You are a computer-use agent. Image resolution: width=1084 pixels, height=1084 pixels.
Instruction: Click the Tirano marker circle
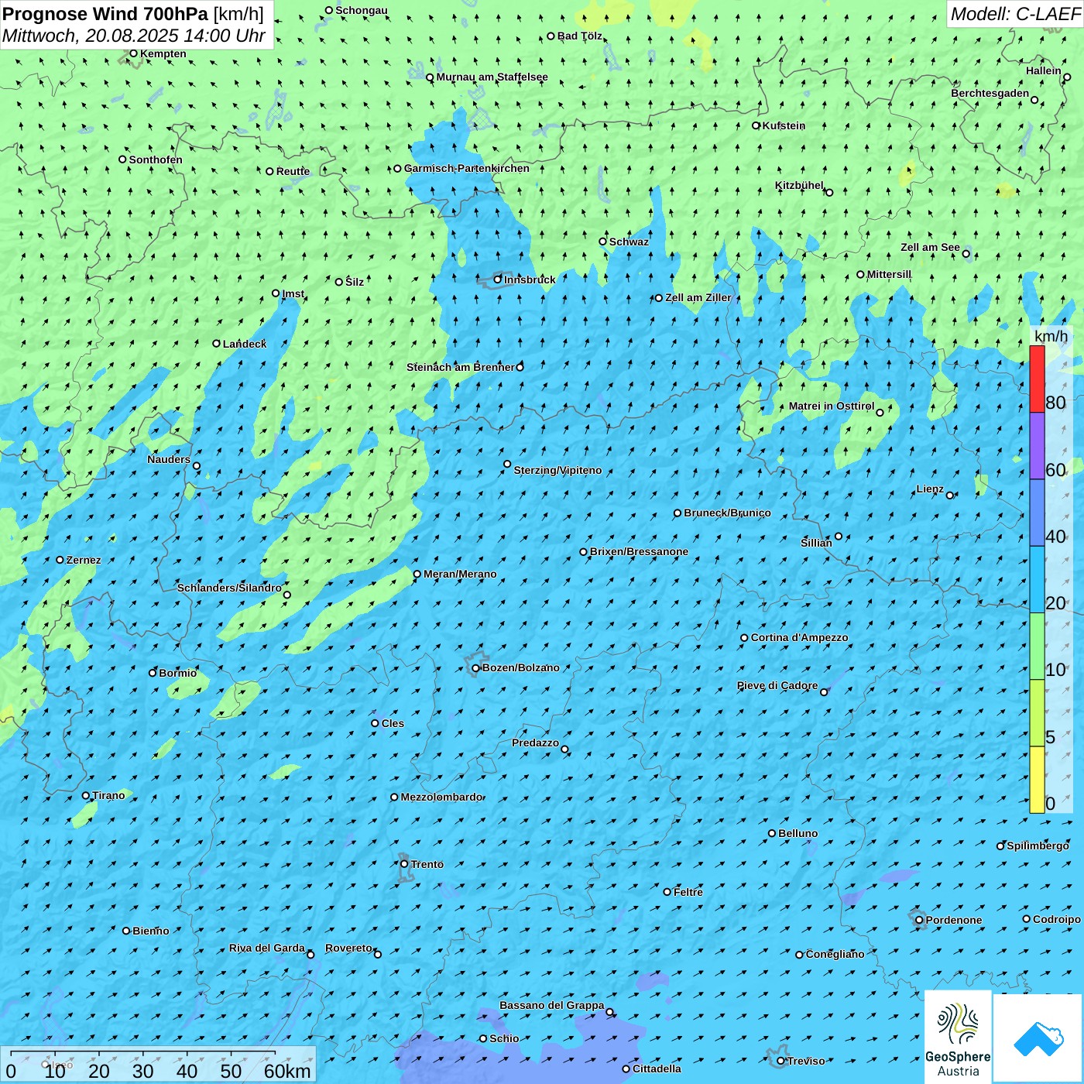coord(86,795)
